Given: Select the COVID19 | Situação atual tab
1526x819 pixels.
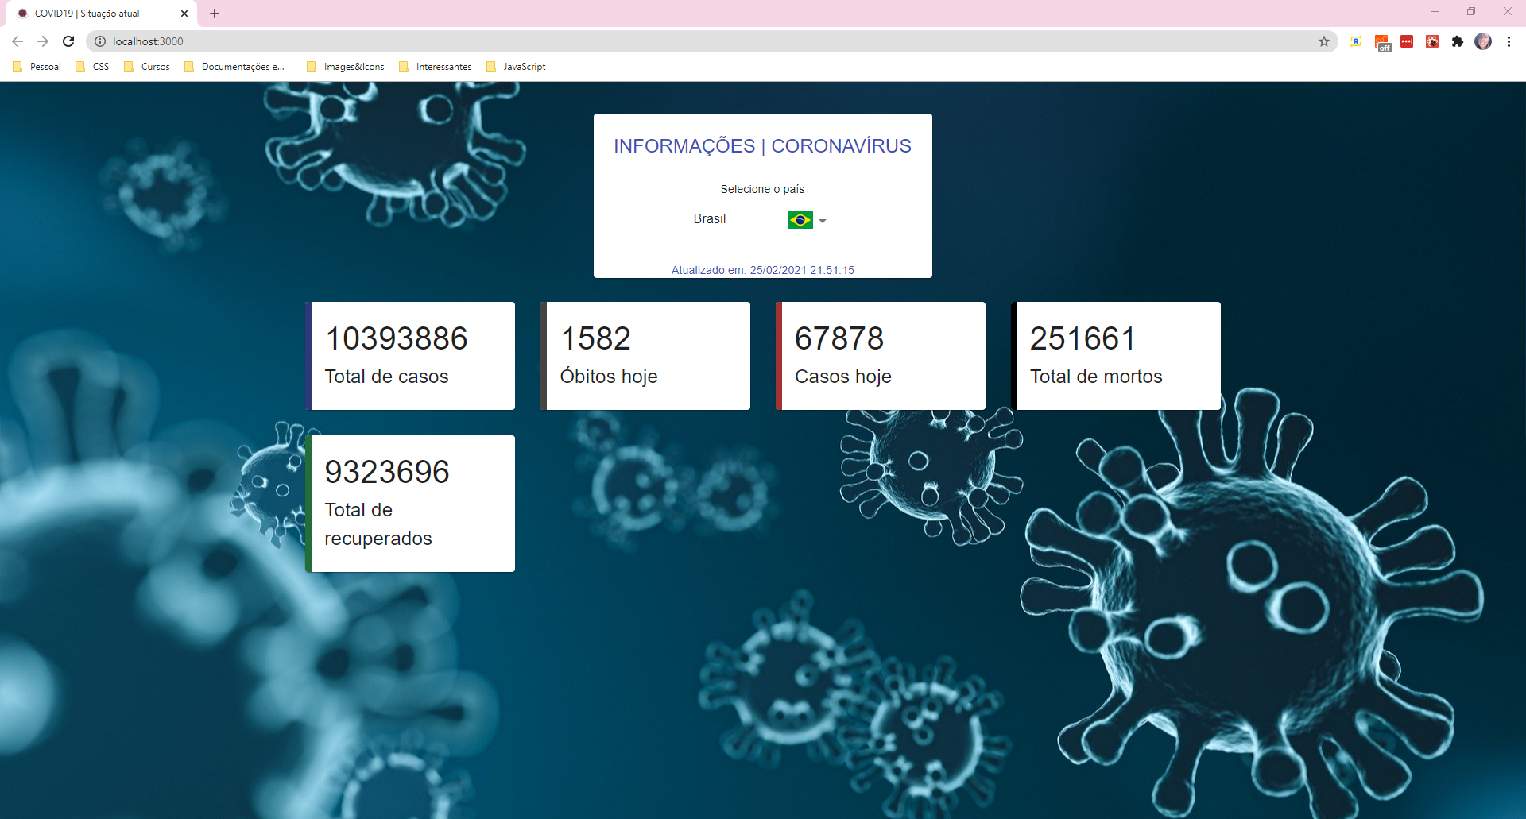Looking at the screenshot, I should pos(101,14).
